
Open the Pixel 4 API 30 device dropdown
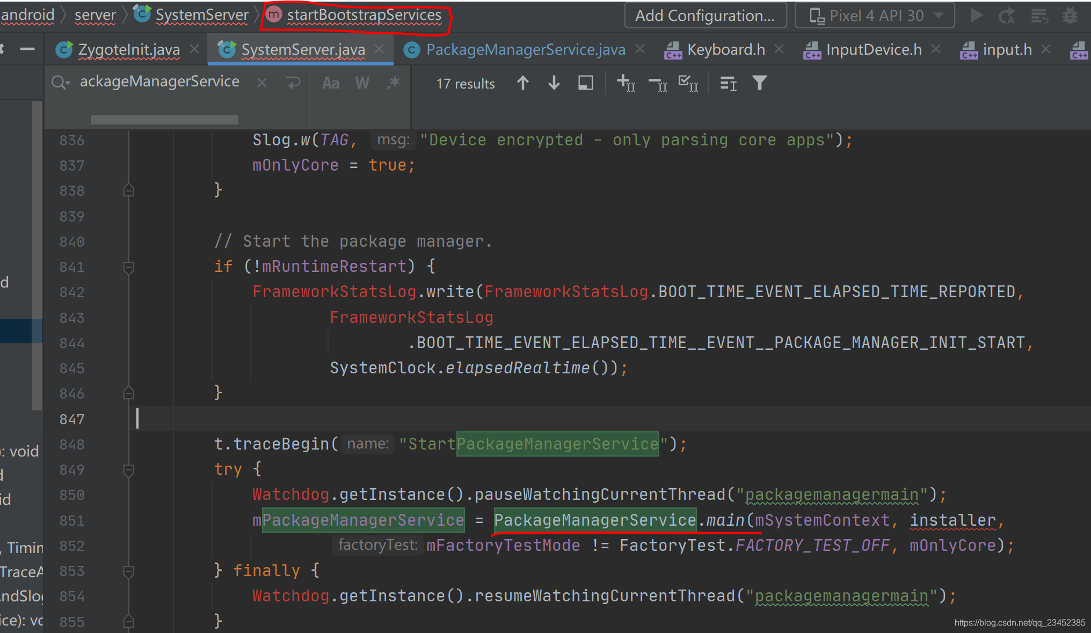(x=875, y=16)
